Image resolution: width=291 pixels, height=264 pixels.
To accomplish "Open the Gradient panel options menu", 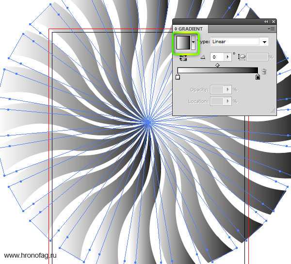I will 272,29.
